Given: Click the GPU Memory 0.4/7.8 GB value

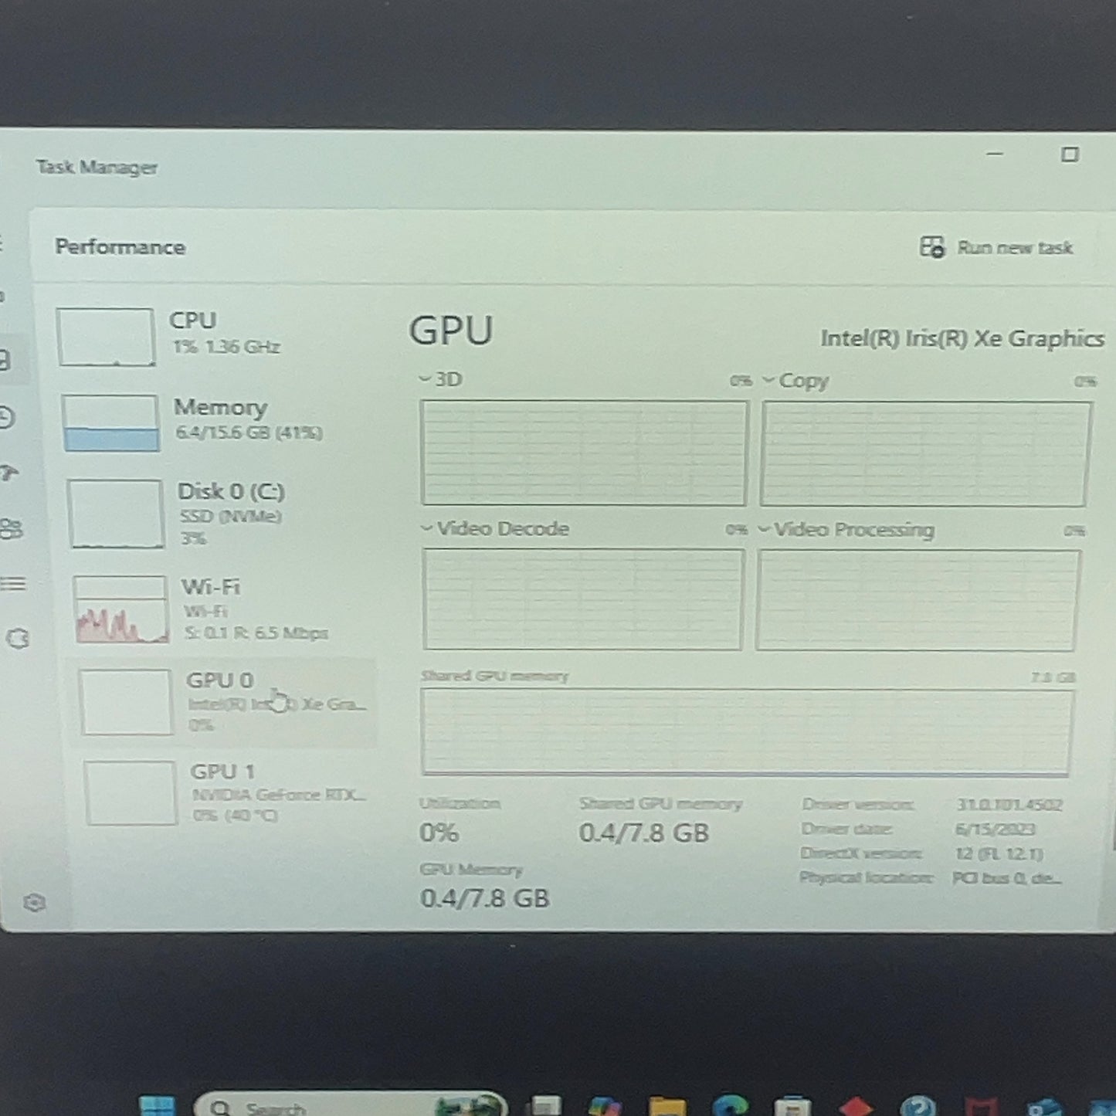Looking at the screenshot, I should tap(485, 898).
